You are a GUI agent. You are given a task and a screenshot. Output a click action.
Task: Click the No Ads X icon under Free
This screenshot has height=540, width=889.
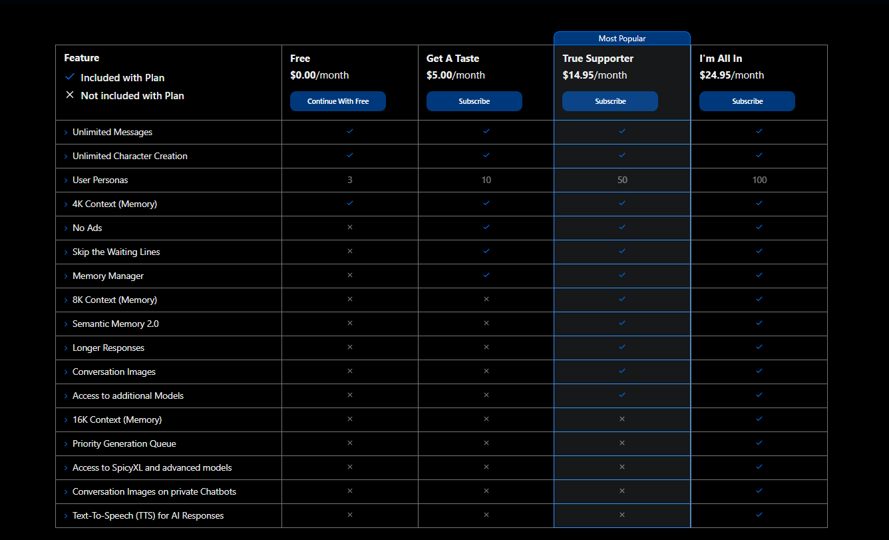pyautogui.click(x=350, y=227)
